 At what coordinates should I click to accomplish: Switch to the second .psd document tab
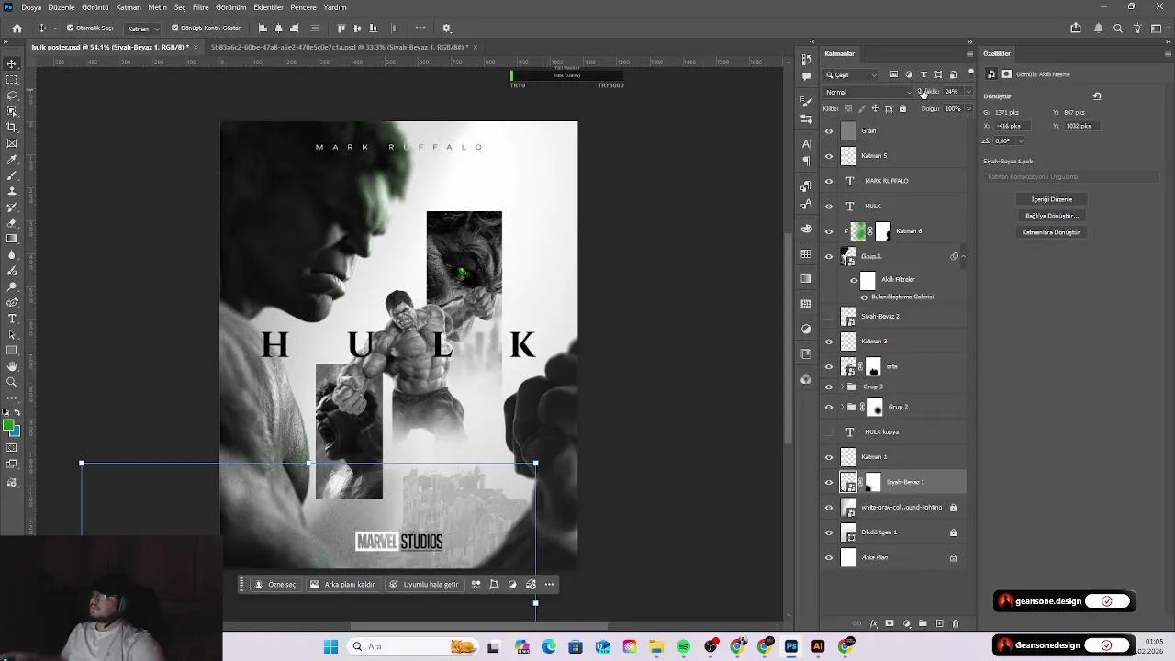(339, 47)
